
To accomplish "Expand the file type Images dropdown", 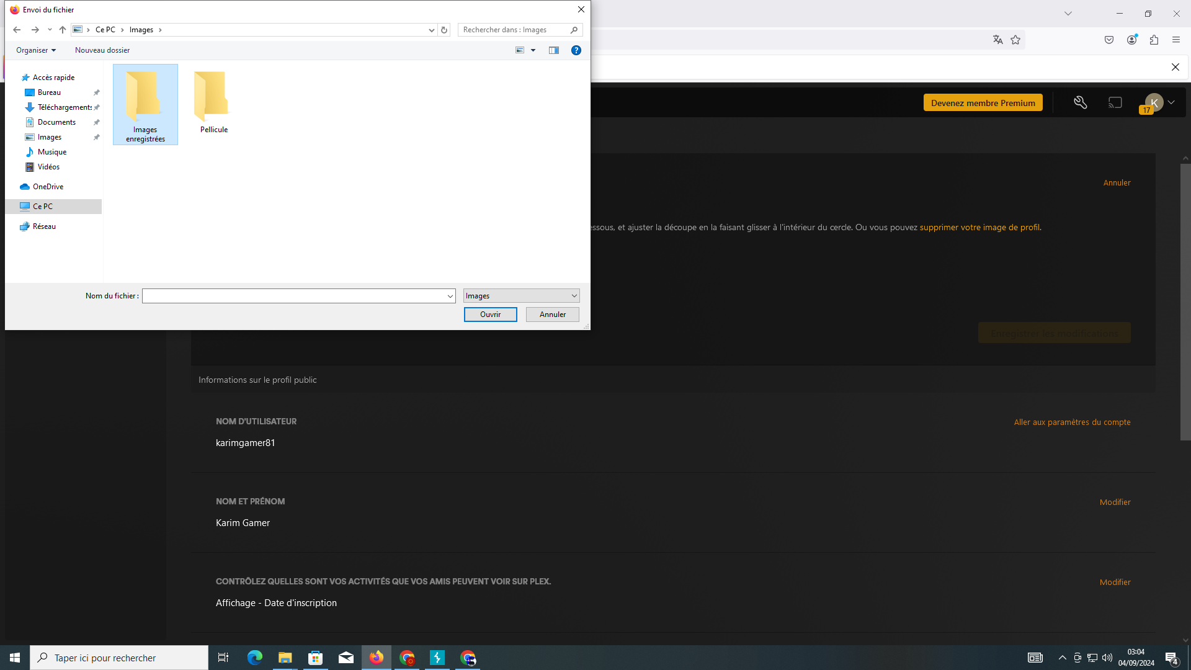I will point(574,296).
